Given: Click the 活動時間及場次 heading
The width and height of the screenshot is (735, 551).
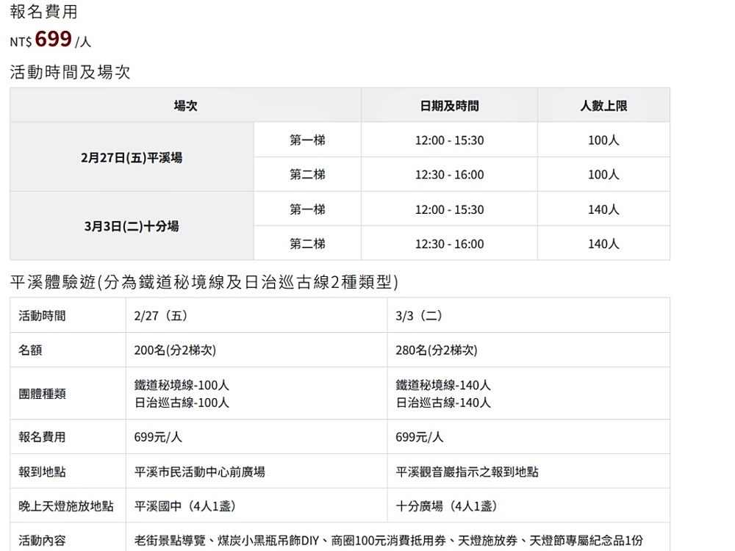Looking at the screenshot, I should click(x=70, y=72).
